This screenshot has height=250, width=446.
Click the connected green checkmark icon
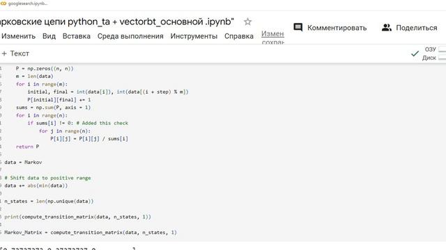[415, 53]
